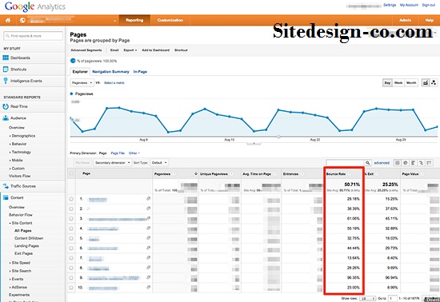Open the Content reports section
440x302 pixels.
[x=17, y=197]
